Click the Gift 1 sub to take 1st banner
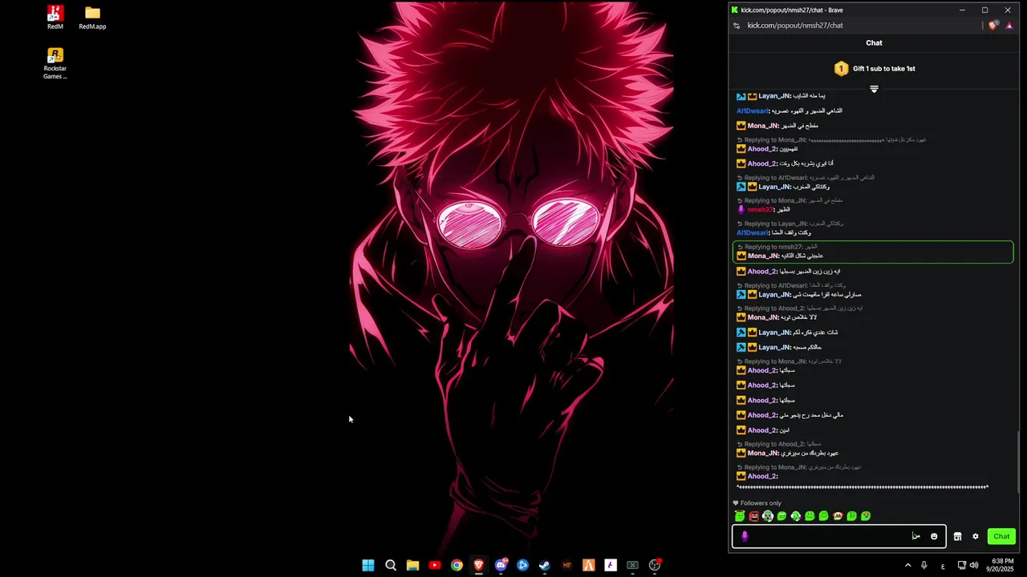The width and height of the screenshot is (1027, 577). click(x=874, y=68)
